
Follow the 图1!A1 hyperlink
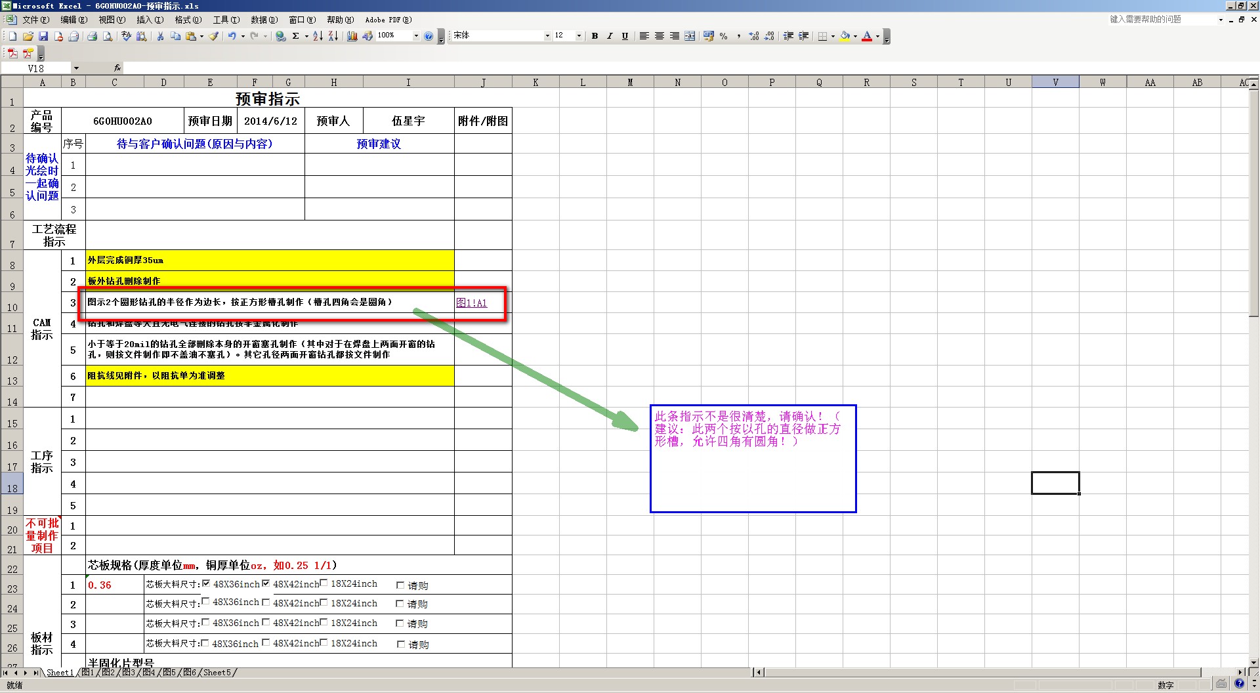pos(472,303)
